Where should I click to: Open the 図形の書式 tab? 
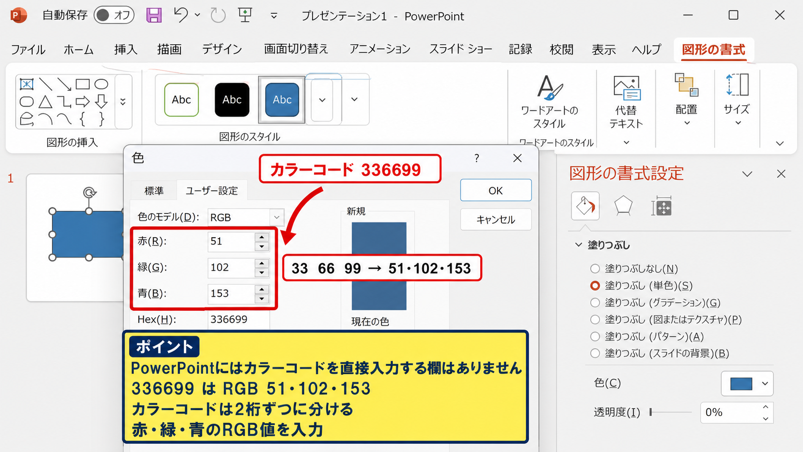coord(714,49)
